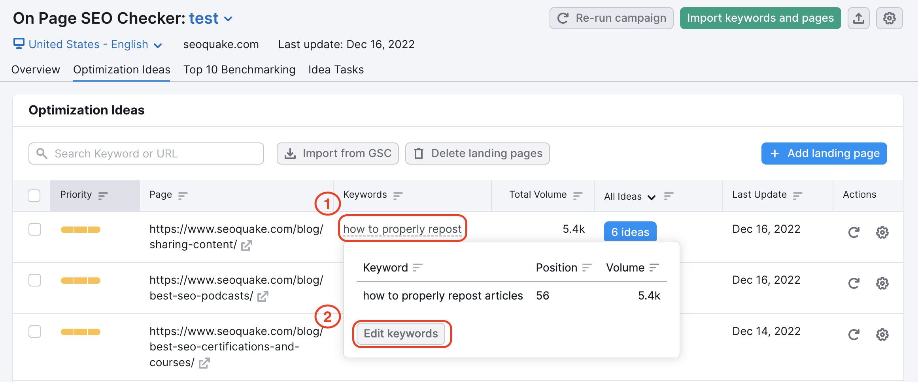Open row settings gear for Dec 14 entry
The height and width of the screenshot is (382, 918).
(882, 334)
